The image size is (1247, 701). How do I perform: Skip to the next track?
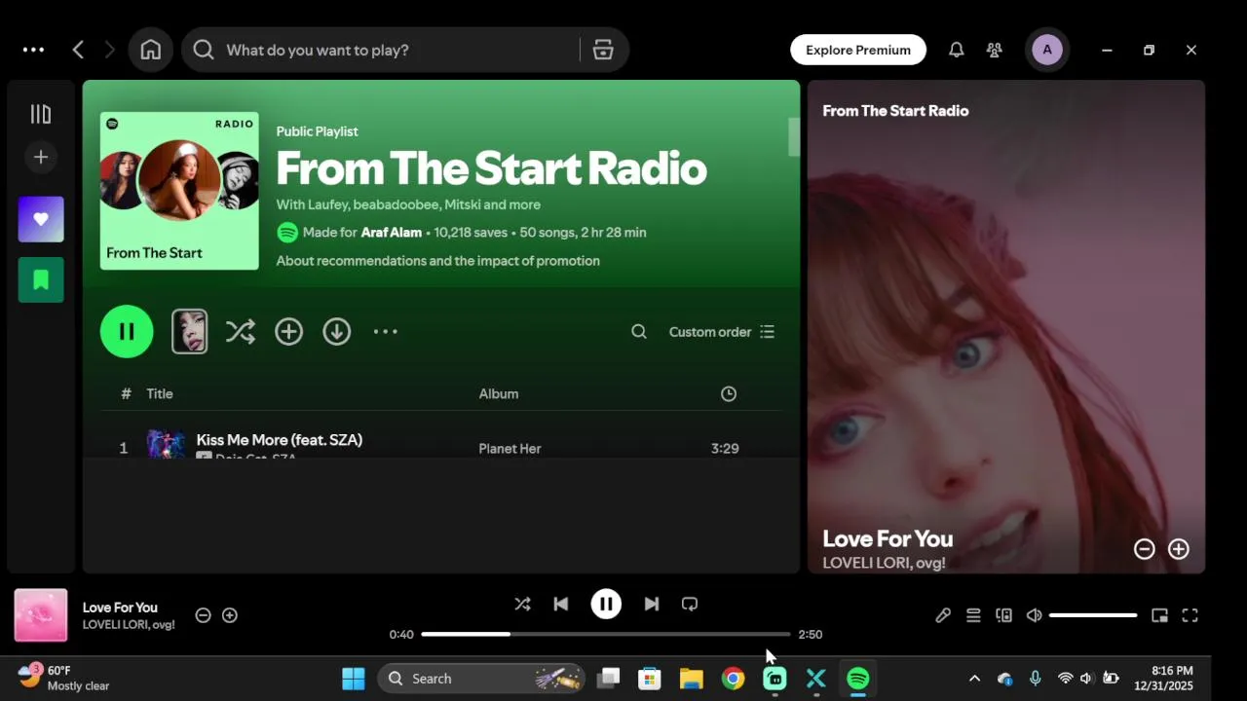click(x=652, y=604)
